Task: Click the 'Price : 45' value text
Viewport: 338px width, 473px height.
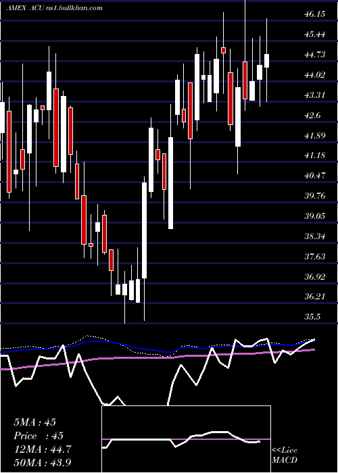Action: 39,436
